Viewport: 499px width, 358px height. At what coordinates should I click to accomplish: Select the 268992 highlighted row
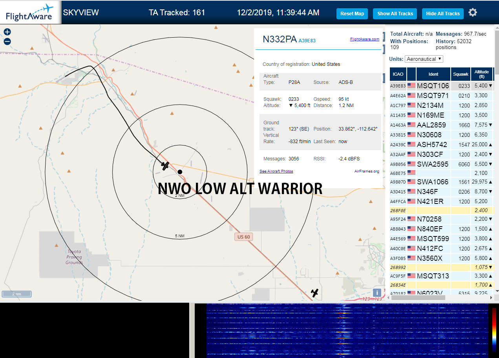point(442,267)
